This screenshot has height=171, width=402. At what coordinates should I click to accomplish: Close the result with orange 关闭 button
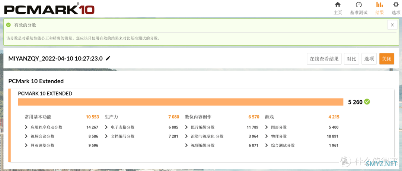(387, 59)
